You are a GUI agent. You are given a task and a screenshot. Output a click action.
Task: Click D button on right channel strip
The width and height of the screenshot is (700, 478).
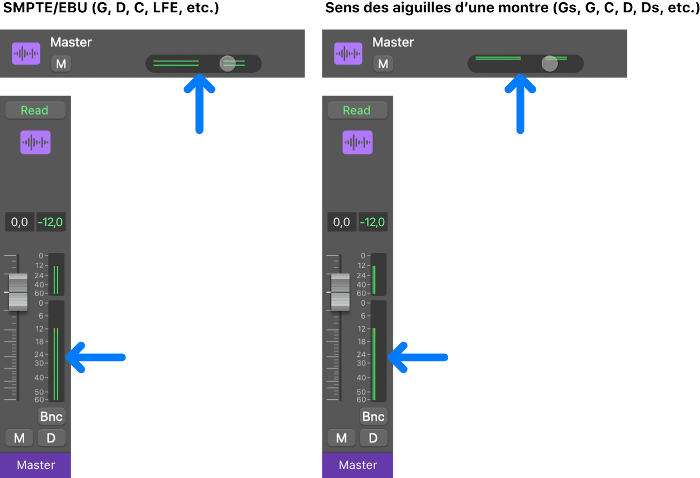point(373,438)
